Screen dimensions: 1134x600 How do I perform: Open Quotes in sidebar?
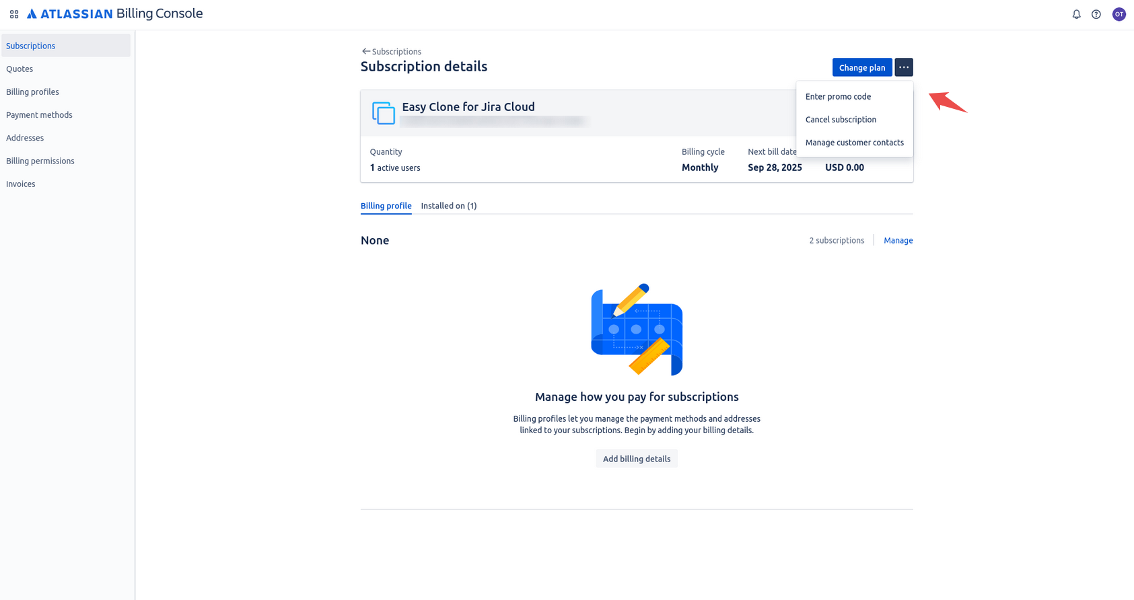66,69
